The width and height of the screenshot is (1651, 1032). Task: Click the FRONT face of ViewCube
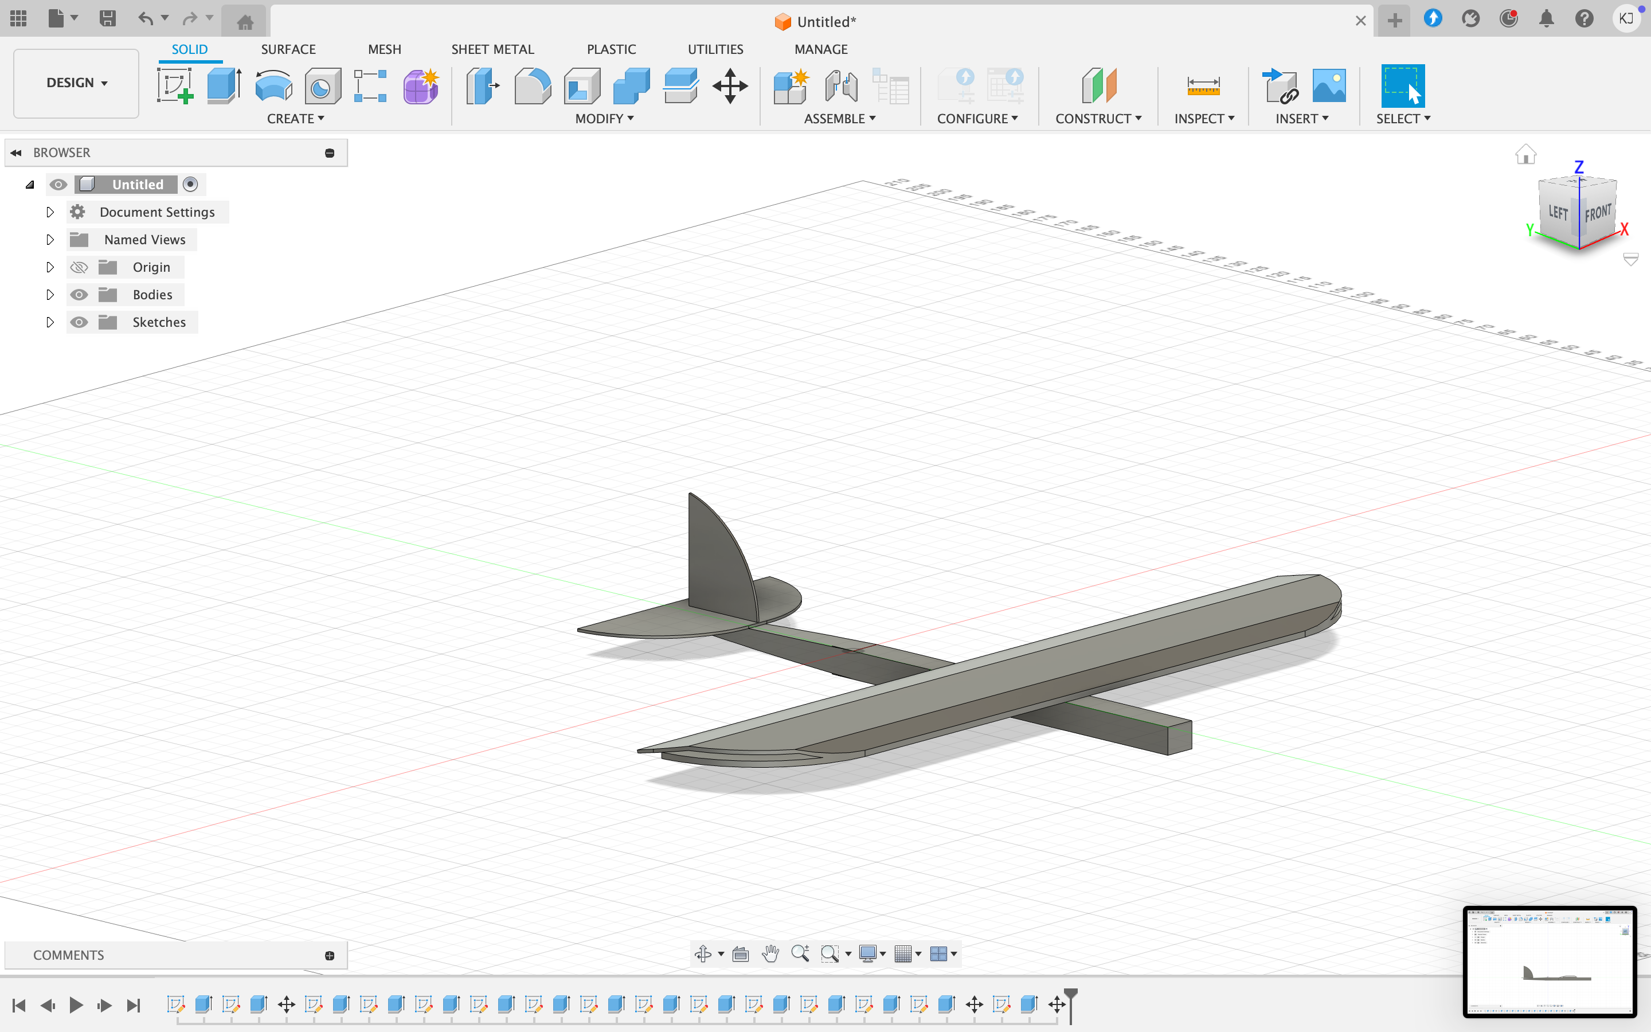1598,213
